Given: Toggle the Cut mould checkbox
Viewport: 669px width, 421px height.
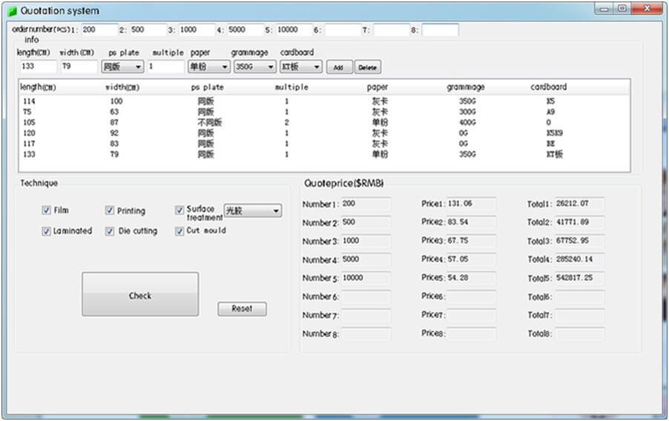Looking at the screenshot, I should 179,231.
